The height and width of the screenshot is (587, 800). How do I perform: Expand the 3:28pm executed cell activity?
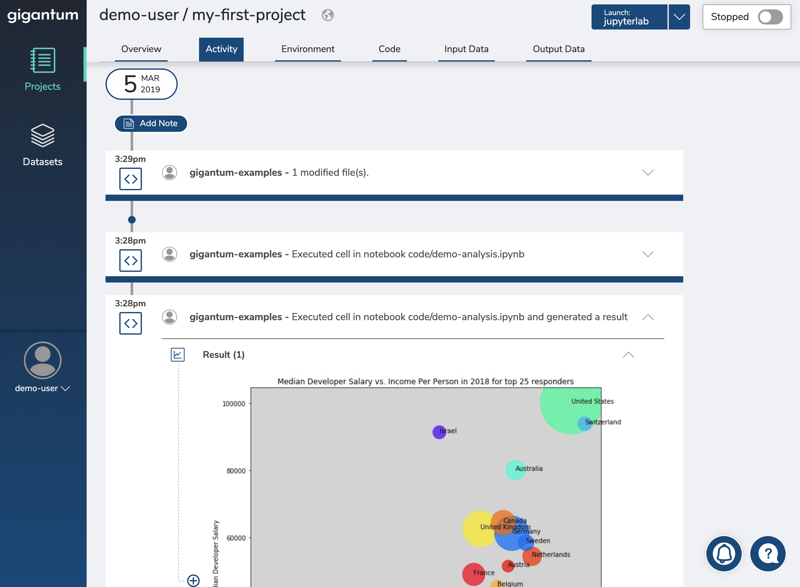(x=647, y=254)
